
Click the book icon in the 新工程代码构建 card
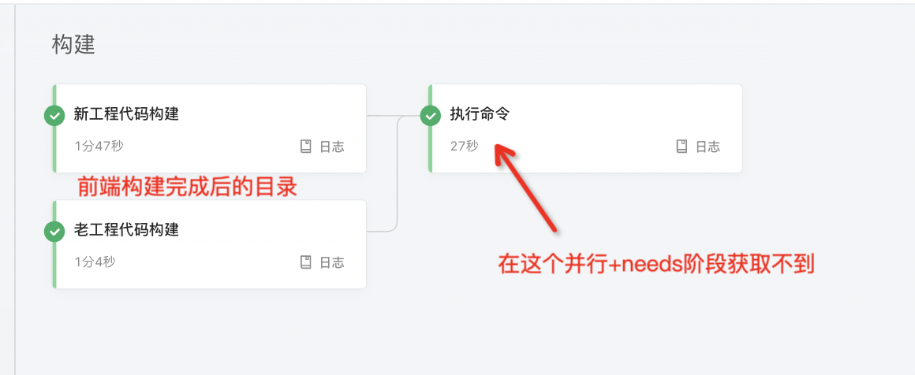pyautogui.click(x=306, y=147)
